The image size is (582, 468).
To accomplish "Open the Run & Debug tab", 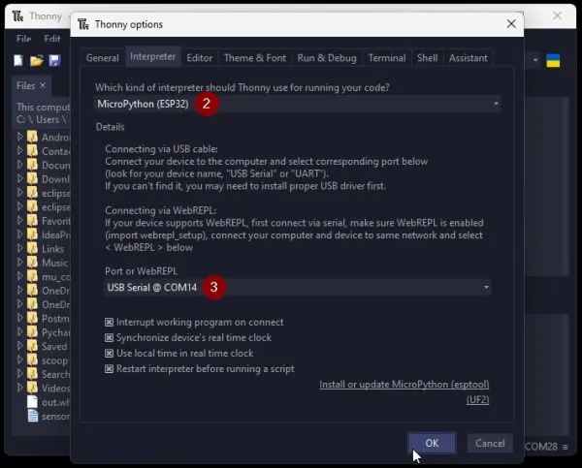I will pos(327,58).
